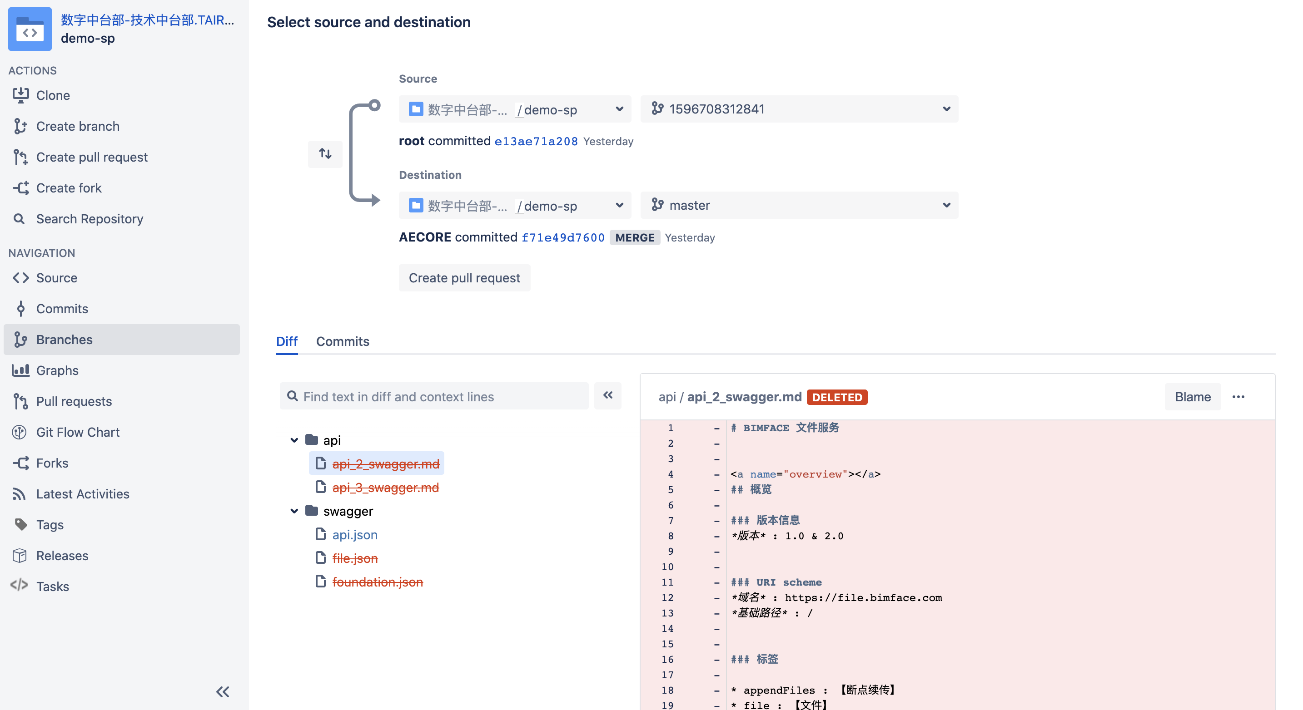Viewport: 1303px width, 710px height.
Task: Open commit link e13ae71a208
Action: [x=536, y=142]
